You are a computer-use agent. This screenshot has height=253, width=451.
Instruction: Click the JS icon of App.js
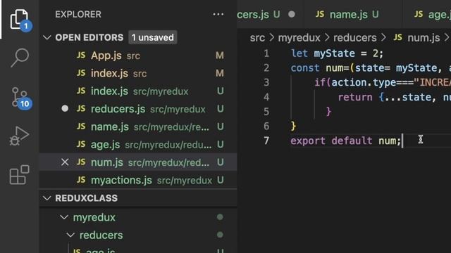tap(81, 55)
